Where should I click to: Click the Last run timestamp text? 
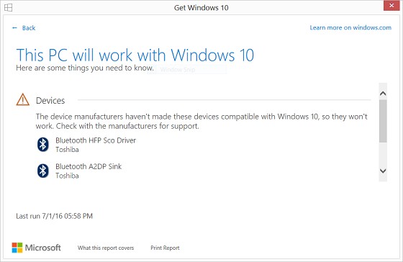(x=54, y=216)
